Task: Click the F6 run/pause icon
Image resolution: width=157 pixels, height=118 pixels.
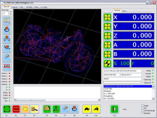Action: click(x=56, y=109)
